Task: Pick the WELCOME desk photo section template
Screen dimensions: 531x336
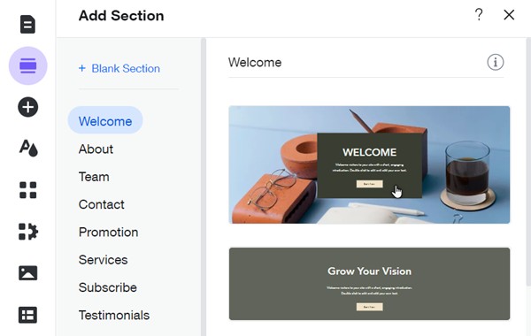Action: (x=369, y=164)
